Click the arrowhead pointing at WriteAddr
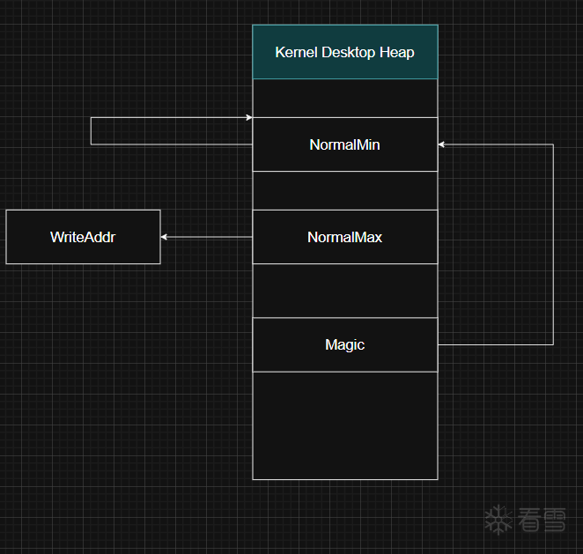583x554 pixels. [165, 237]
